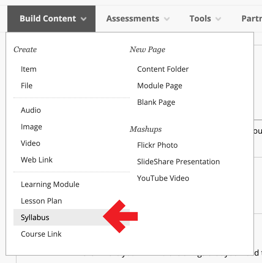Click the Web Link option
The image size is (262, 263).
pyautogui.click(x=37, y=160)
